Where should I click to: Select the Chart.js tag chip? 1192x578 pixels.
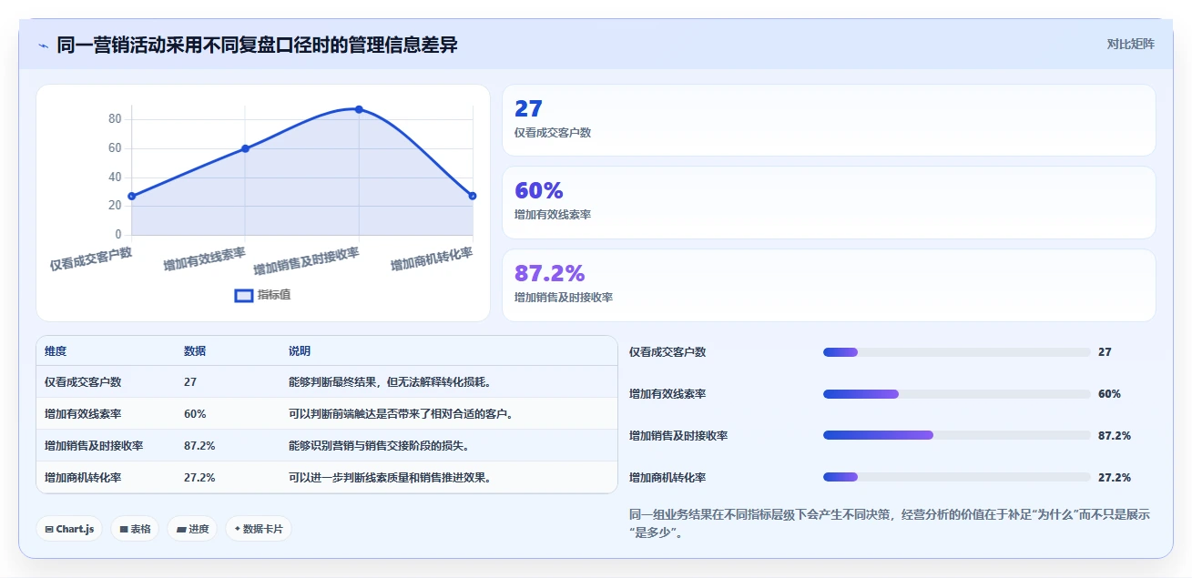click(x=69, y=529)
